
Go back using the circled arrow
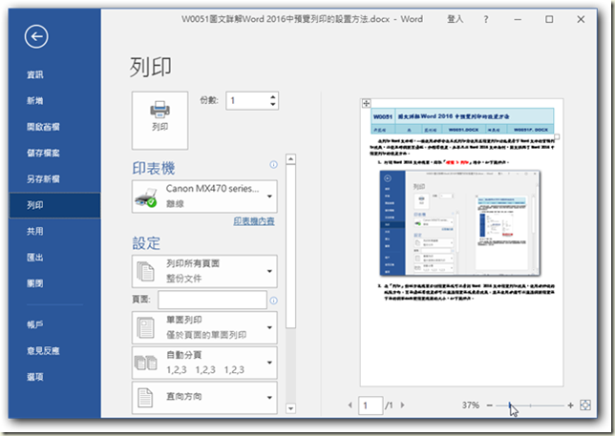[x=36, y=37]
